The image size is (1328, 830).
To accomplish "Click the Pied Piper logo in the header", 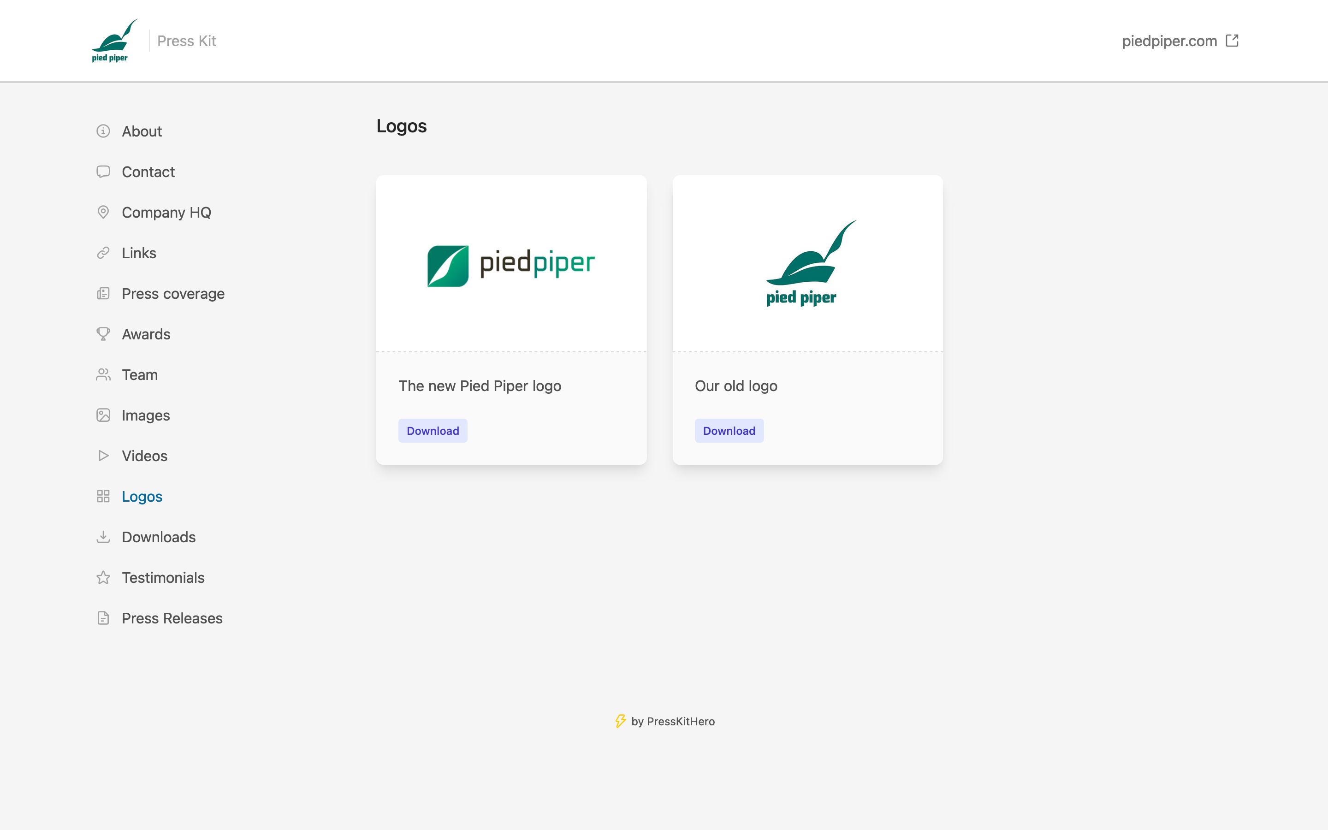I will click(x=114, y=41).
